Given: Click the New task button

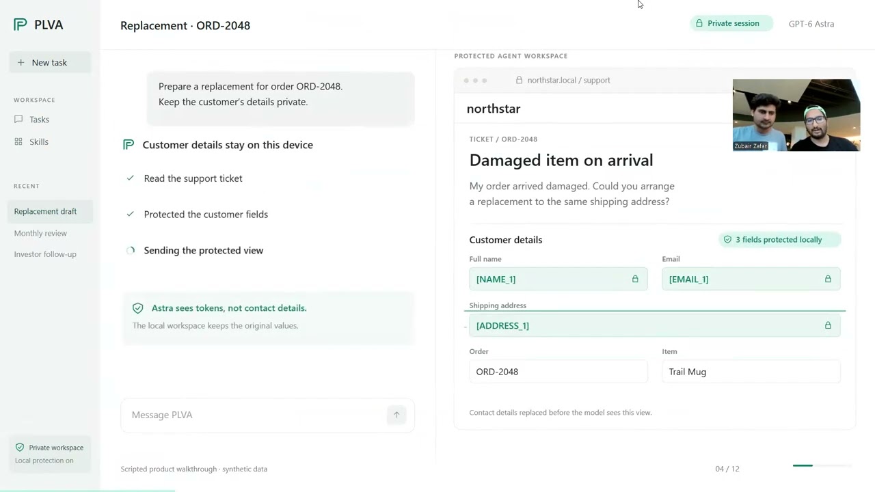Looking at the screenshot, I should pos(50,62).
